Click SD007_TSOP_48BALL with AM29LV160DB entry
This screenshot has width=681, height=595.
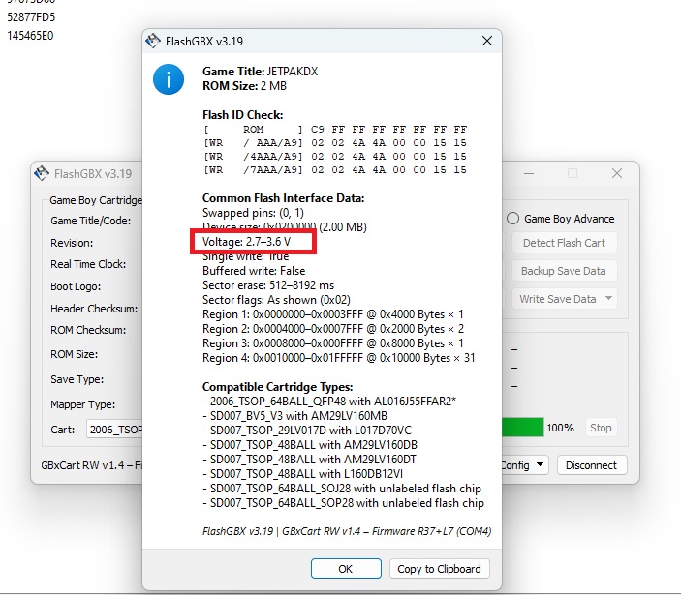tap(310, 445)
